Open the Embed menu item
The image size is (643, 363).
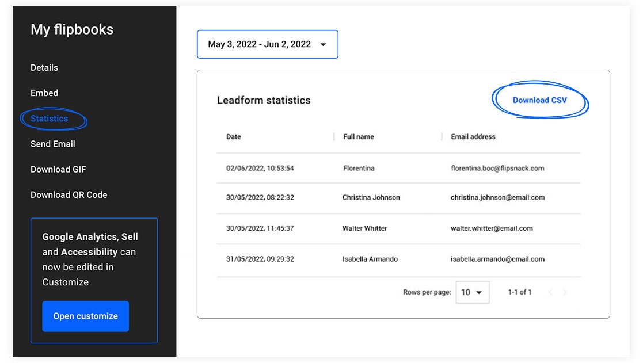click(44, 93)
